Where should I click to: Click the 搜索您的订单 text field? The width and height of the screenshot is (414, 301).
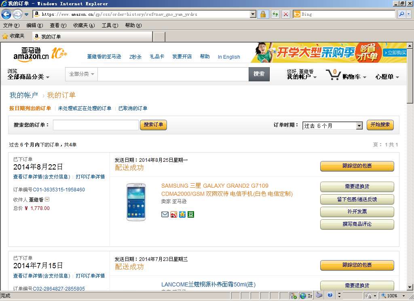pyautogui.click(x=95, y=125)
